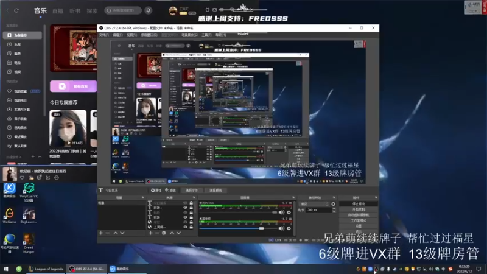Viewport: 487px width, 274px height.
Task: Move scene up in Scenes panel
Action: pos(116,233)
